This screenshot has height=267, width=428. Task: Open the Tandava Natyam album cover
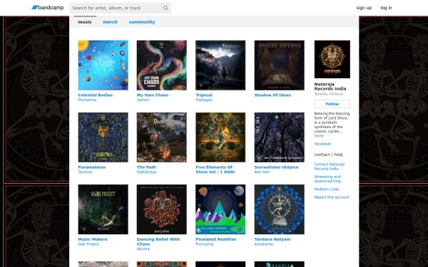click(x=279, y=209)
